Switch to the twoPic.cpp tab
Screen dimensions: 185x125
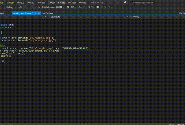click(47, 13)
